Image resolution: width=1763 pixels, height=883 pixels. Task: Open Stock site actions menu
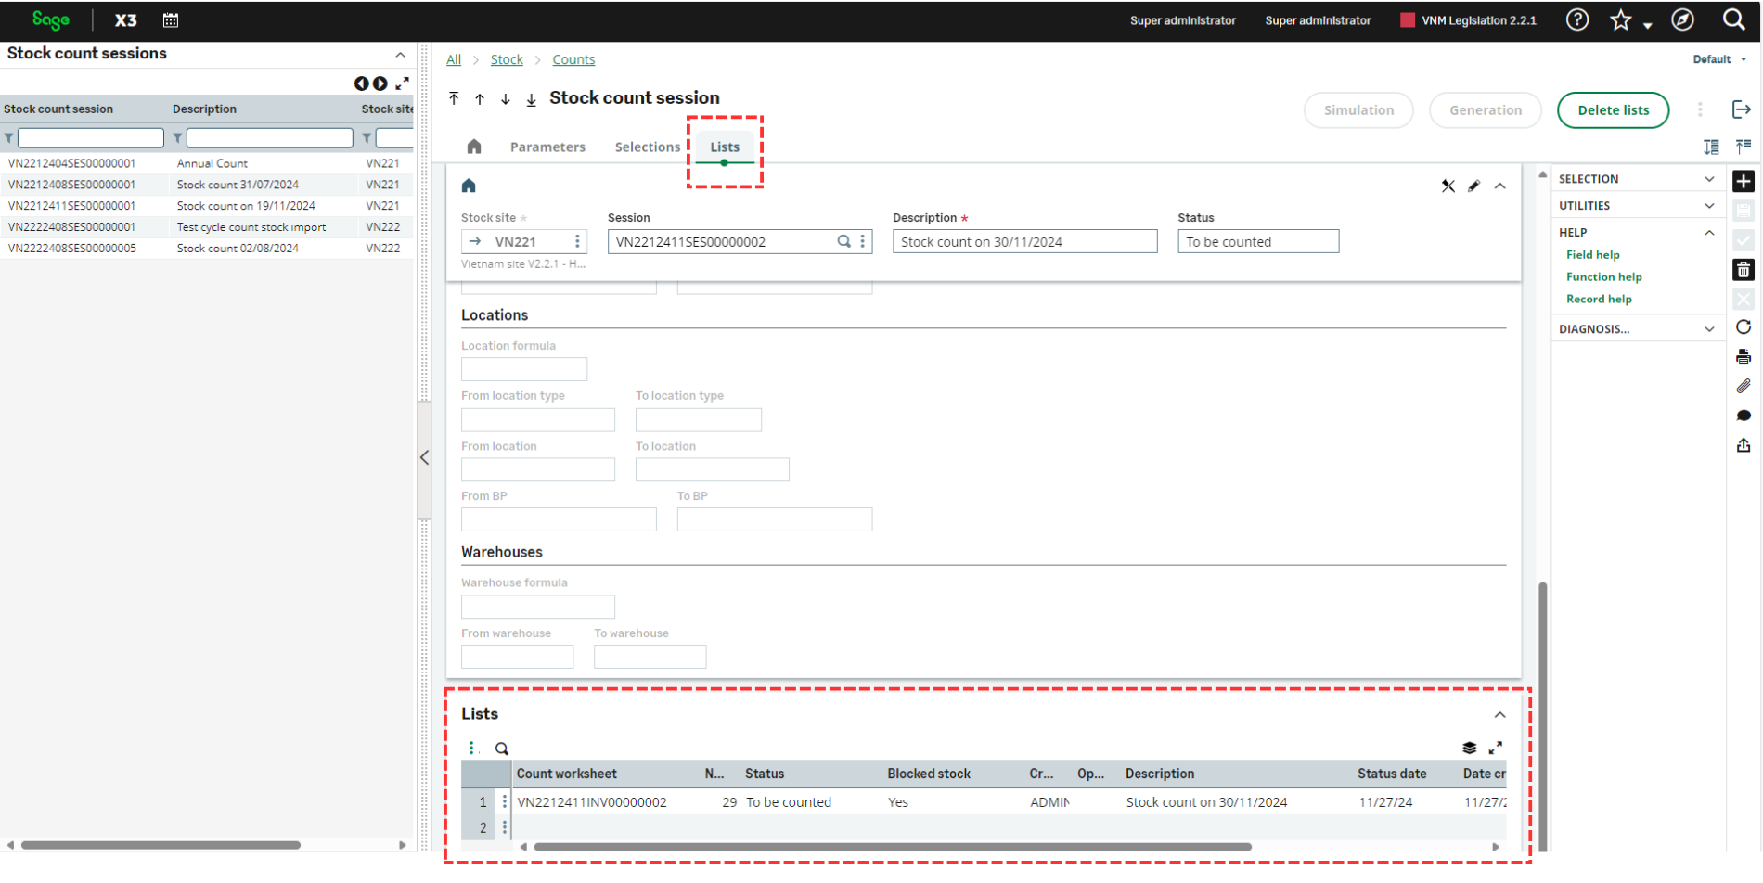pyautogui.click(x=577, y=241)
